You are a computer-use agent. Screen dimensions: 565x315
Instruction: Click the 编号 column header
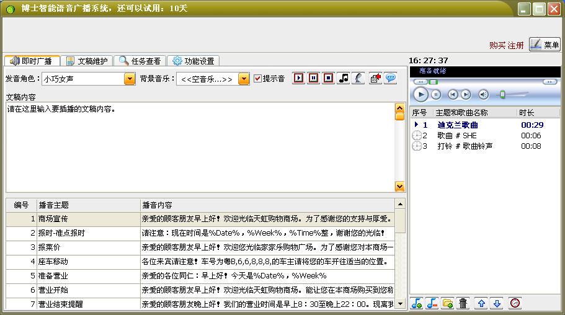pos(21,205)
